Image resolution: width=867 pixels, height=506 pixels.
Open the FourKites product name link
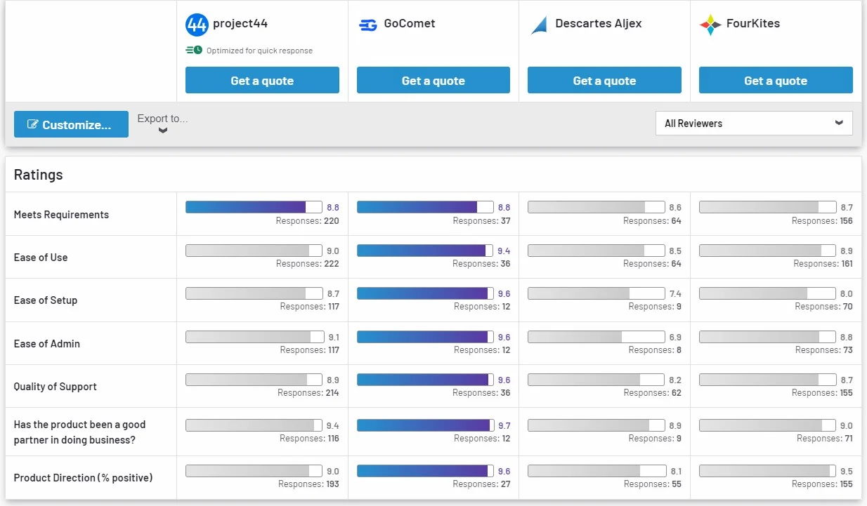[x=753, y=23]
